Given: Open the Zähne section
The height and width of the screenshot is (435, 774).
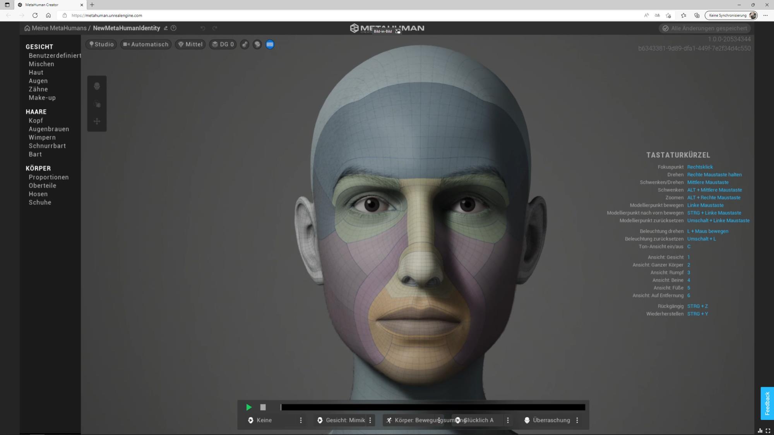Looking at the screenshot, I should [x=38, y=89].
